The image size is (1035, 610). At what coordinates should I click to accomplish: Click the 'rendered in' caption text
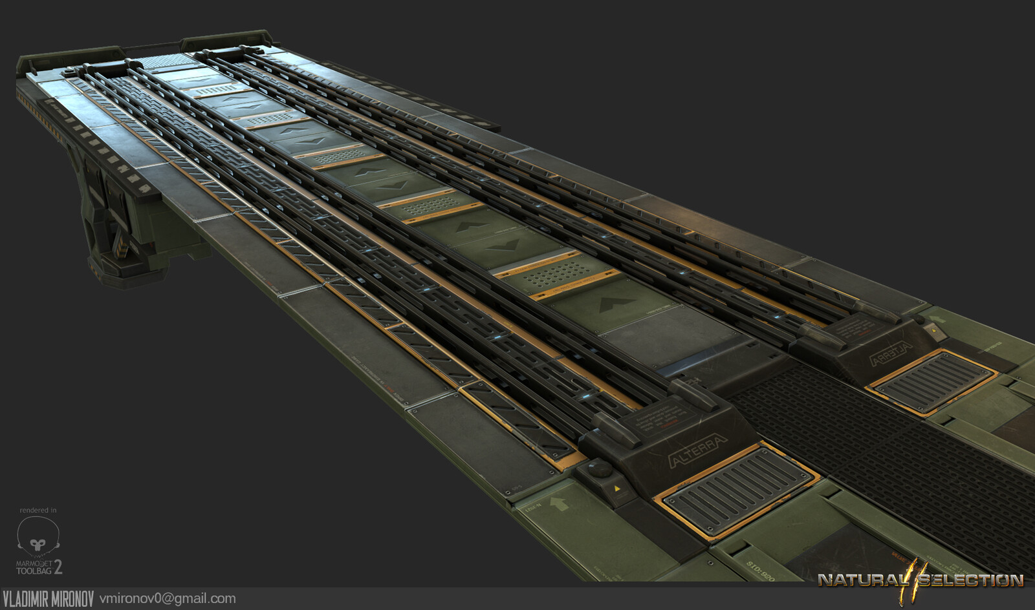tap(38, 510)
